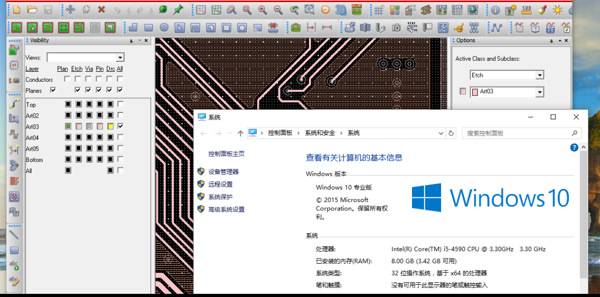Viewport: 600px width, 297px height.
Task: Expand address bar history dropdown in System window
Action: click(440, 133)
